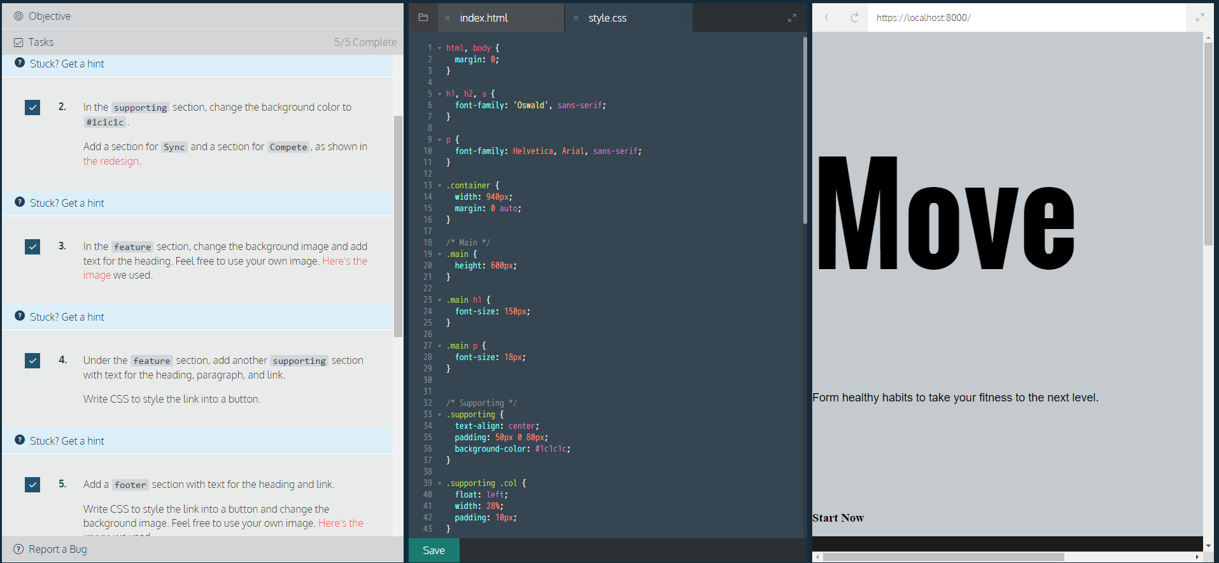Click the Objective target icon

point(18,16)
